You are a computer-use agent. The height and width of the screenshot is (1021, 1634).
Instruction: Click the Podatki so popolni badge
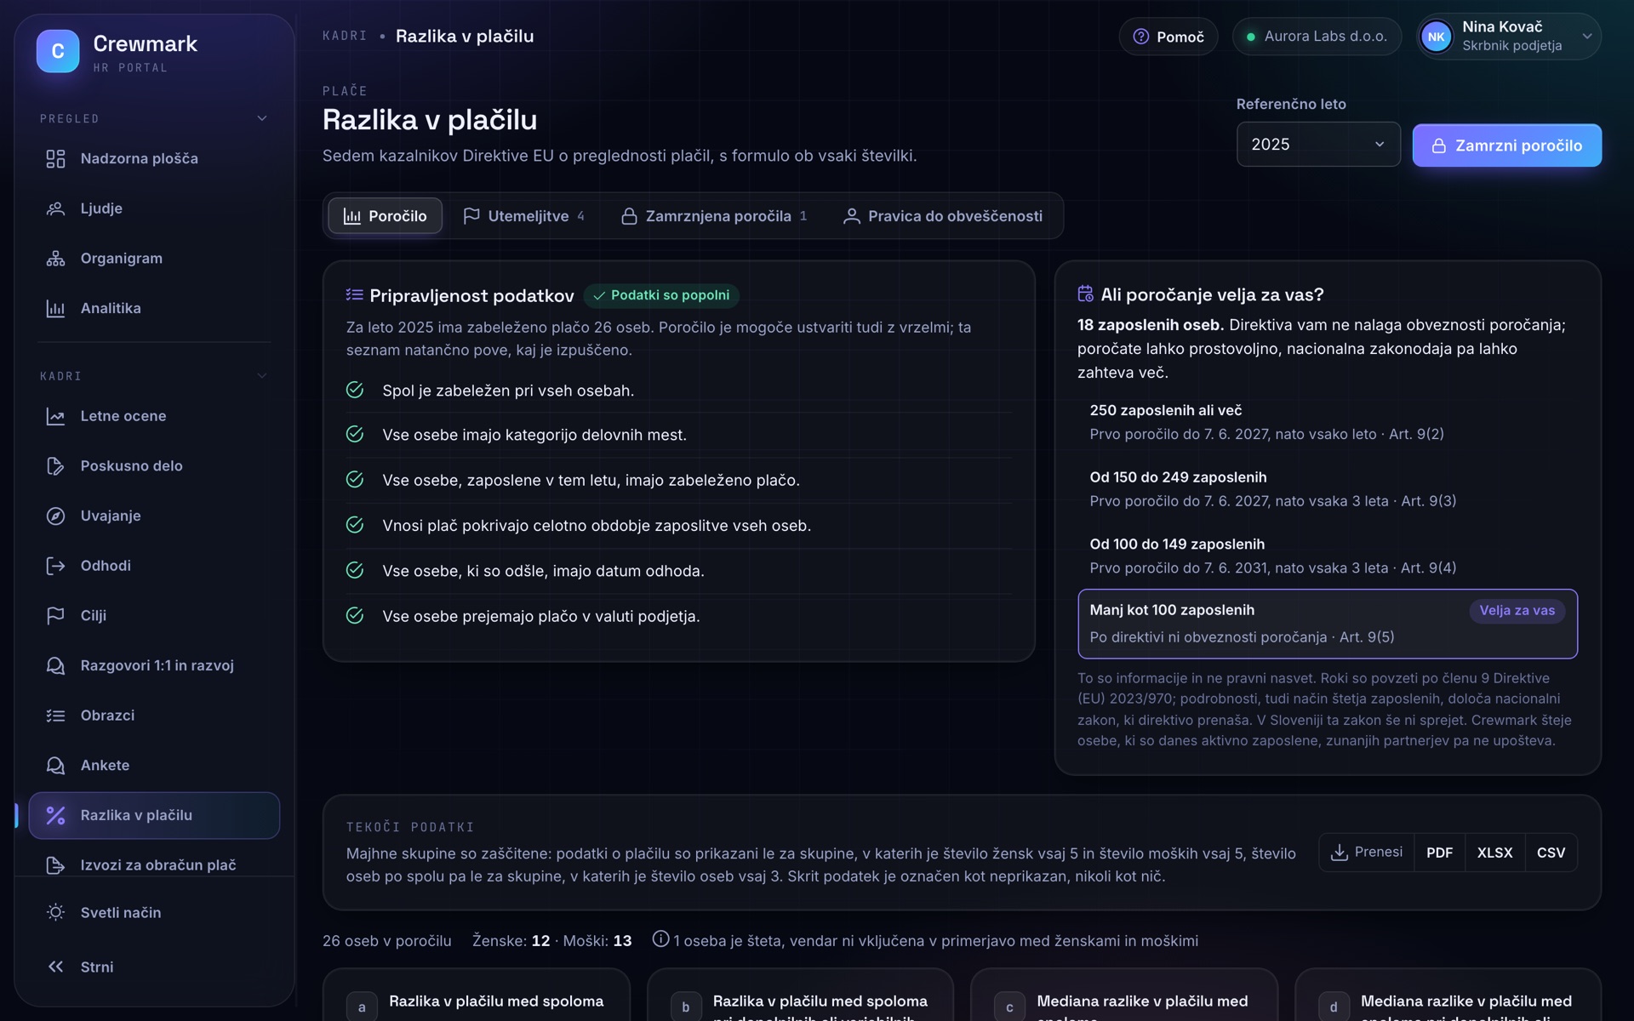click(x=661, y=295)
